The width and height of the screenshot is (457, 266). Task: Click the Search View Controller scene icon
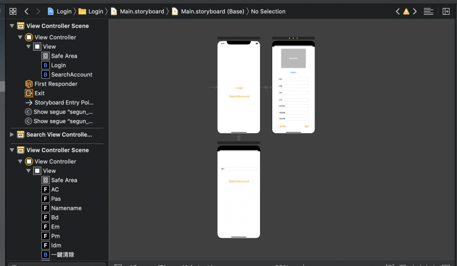point(21,135)
